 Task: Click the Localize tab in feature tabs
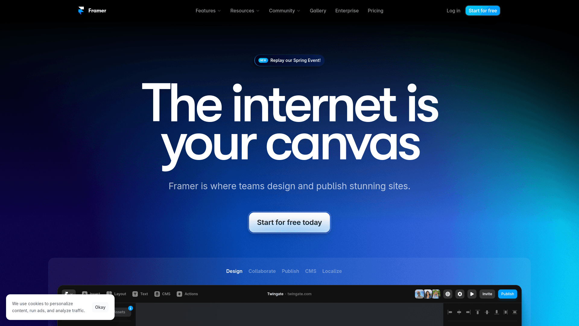(x=332, y=271)
